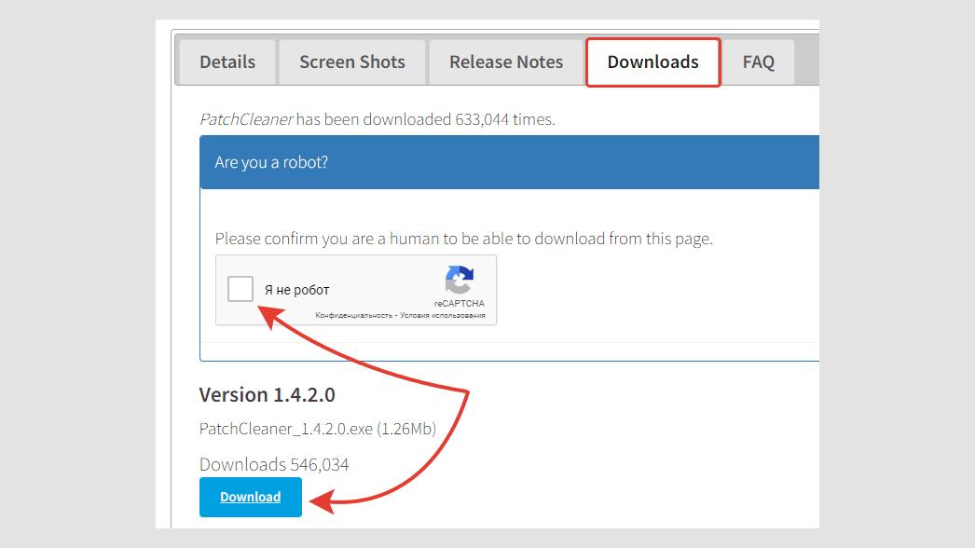The width and height of the screenshot is (975, 548).
Task: Check the "Я не робот" reCAPTCHA box
Action: pyautogui.click(x=240, y=289)
